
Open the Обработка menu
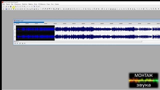24,4
